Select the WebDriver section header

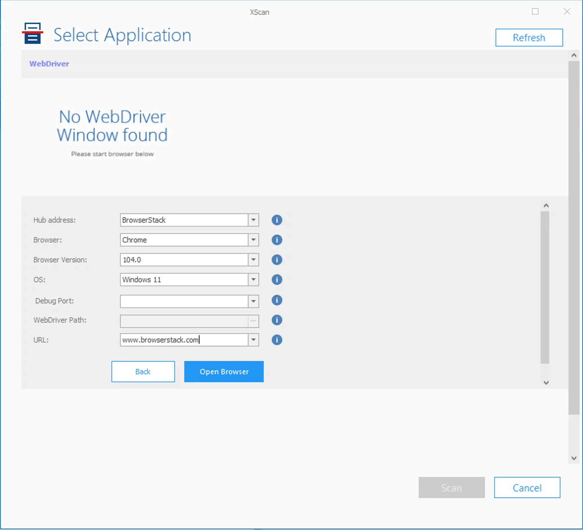tap(49, 64)
